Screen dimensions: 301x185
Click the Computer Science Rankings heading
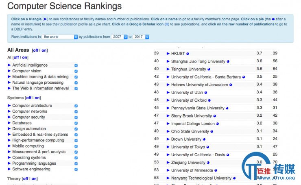[65, 6]
